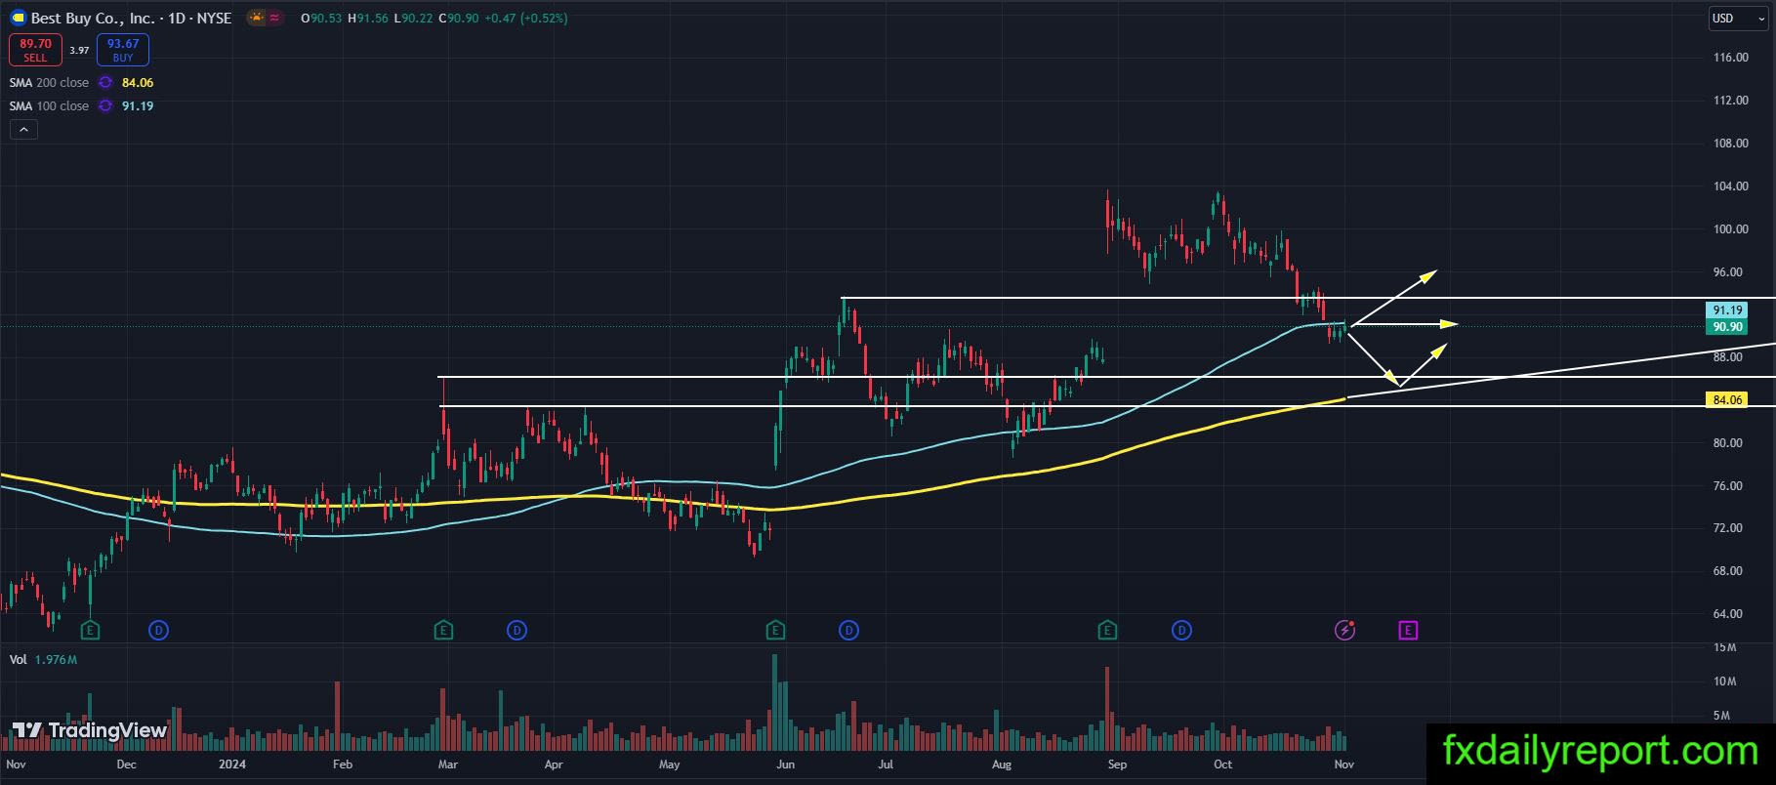
Task: Collapse the indicator legend with the chevron
Action: click(x=23, y=129)
